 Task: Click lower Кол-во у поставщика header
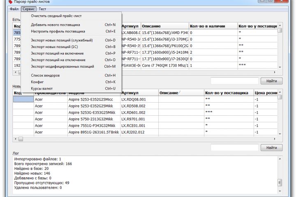click(x=229, y=93)
